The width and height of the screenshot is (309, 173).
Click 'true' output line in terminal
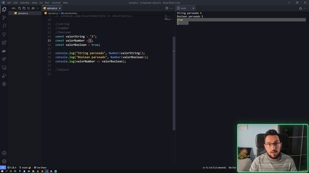tap(180, 20)
